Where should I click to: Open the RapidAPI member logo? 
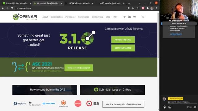pyautogui.click(x=19, y=104)
